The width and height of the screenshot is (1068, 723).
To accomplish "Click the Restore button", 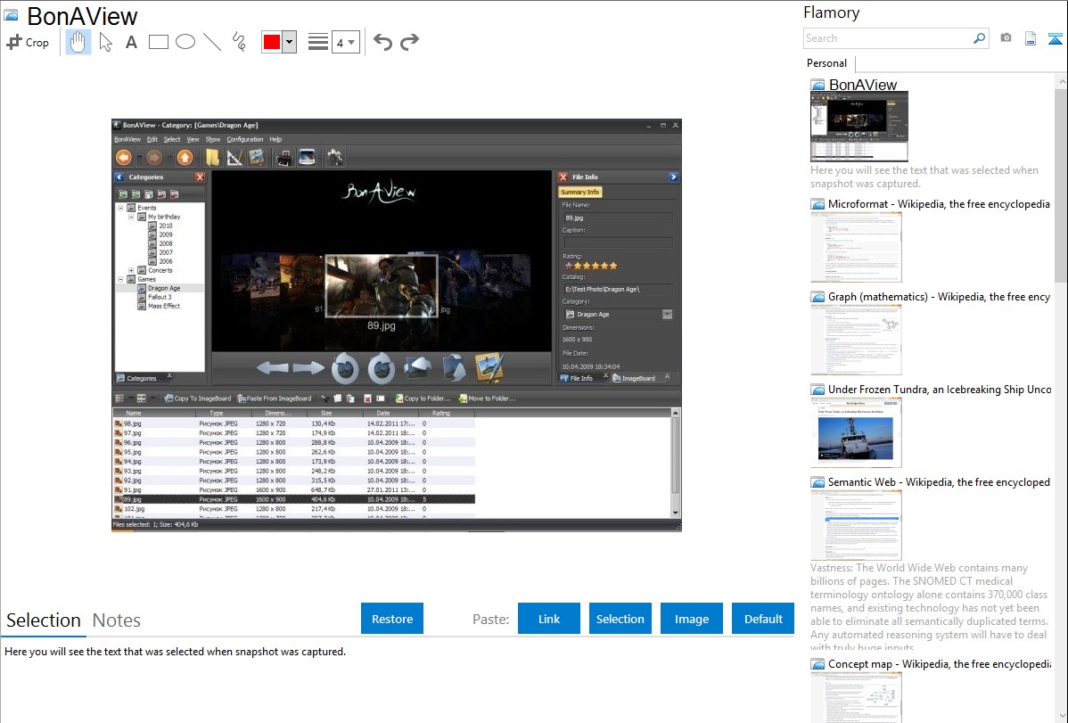I will 392,619.
